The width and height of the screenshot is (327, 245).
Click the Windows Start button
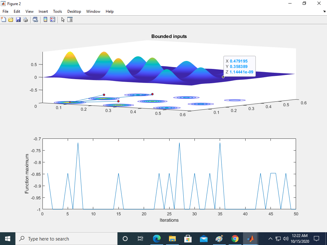[7, 238]
